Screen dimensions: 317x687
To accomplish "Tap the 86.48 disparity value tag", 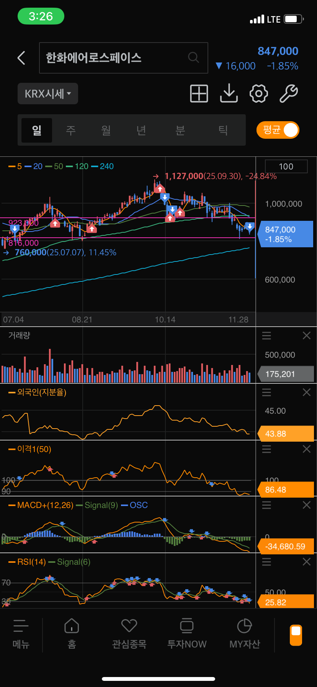I will pyautogui.click(x=286, y=490).
